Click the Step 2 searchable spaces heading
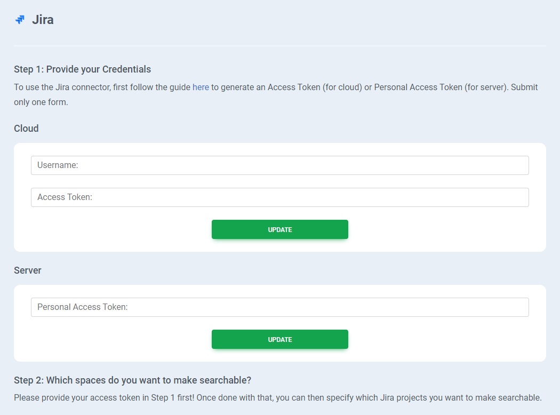560x415 pixels. [132, 380]
